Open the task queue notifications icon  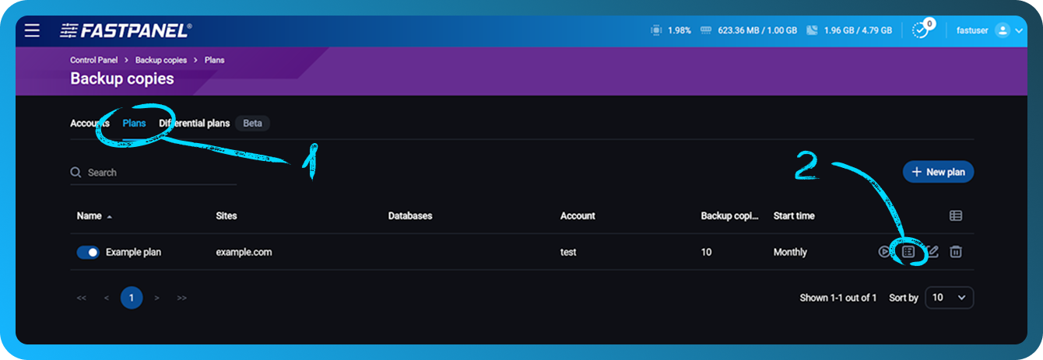[921, 30]
